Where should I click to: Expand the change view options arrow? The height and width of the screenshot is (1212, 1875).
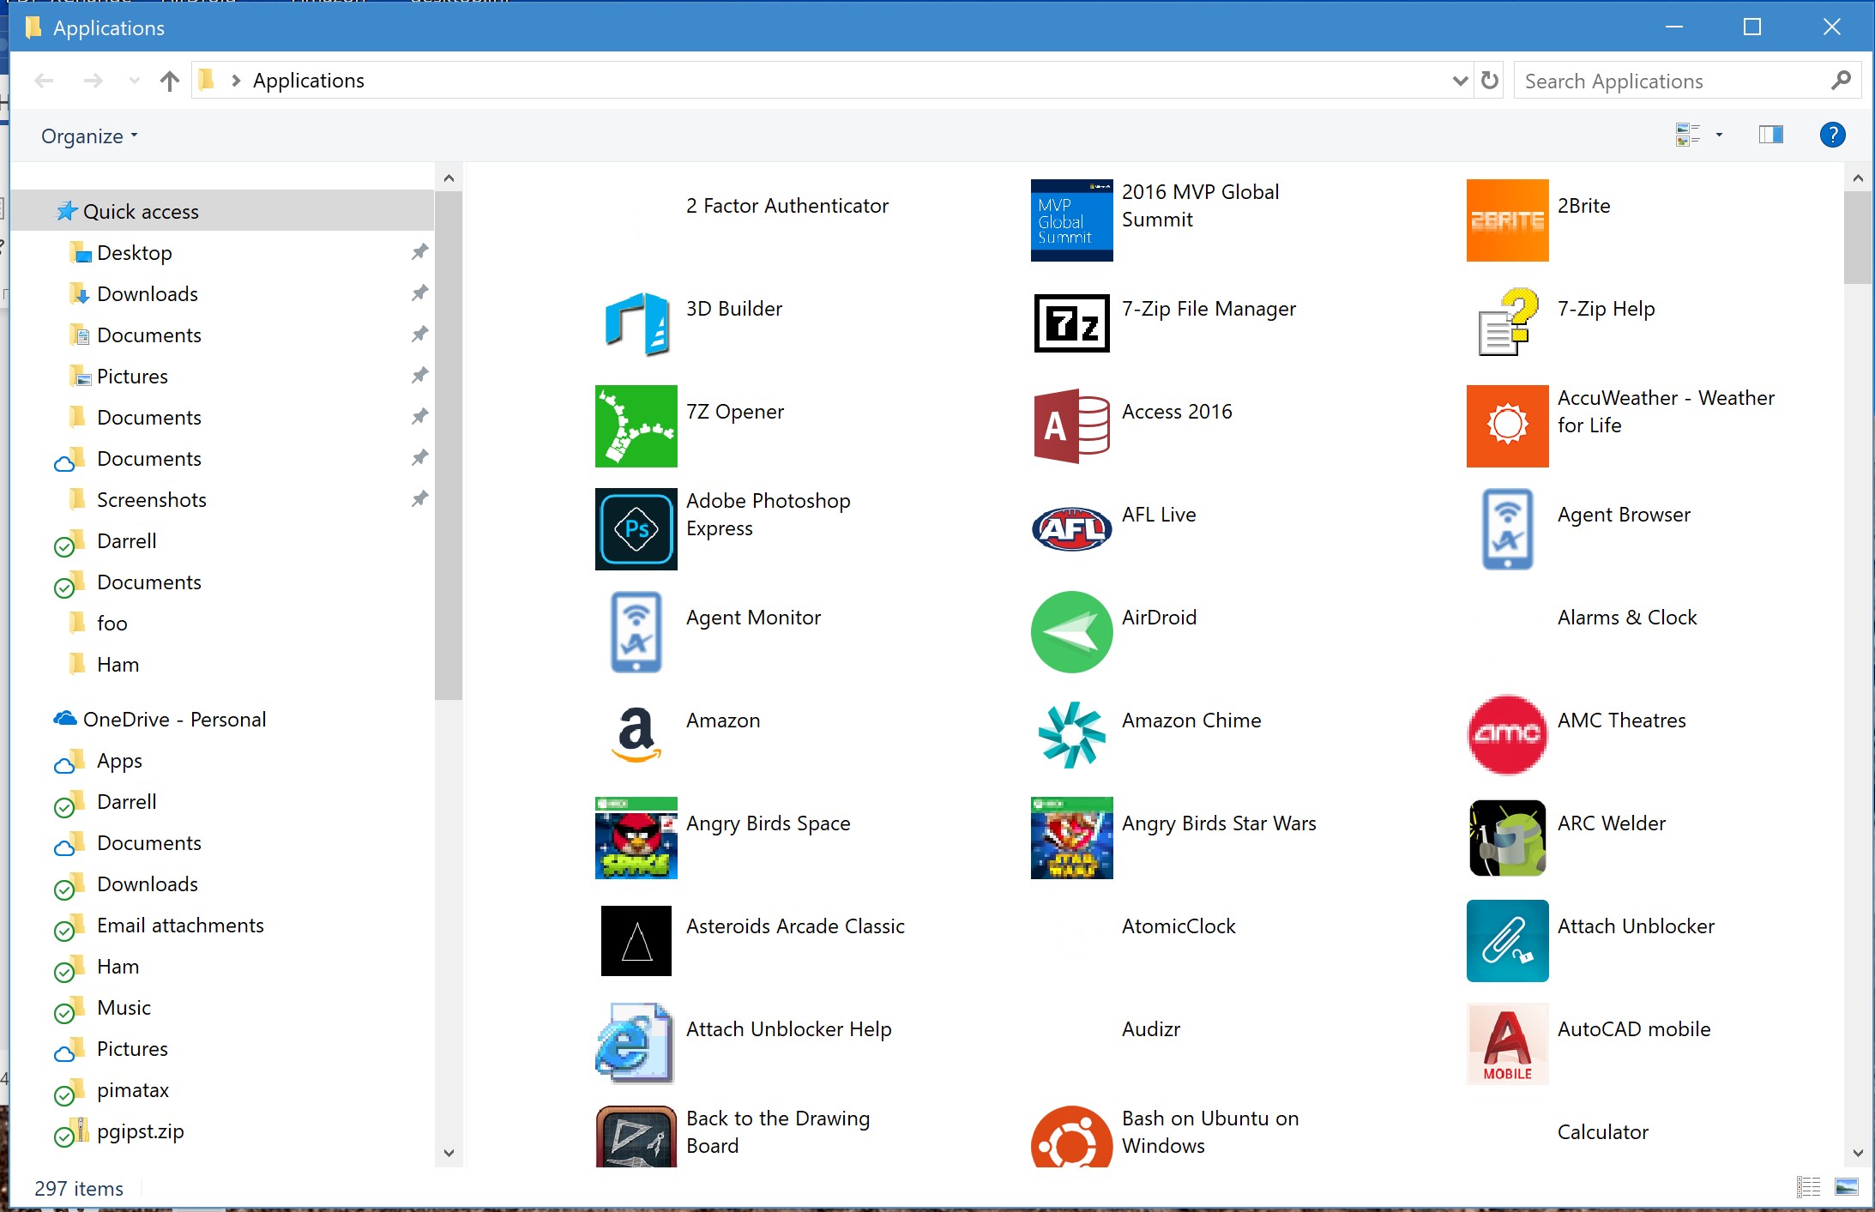point(1719,135)
